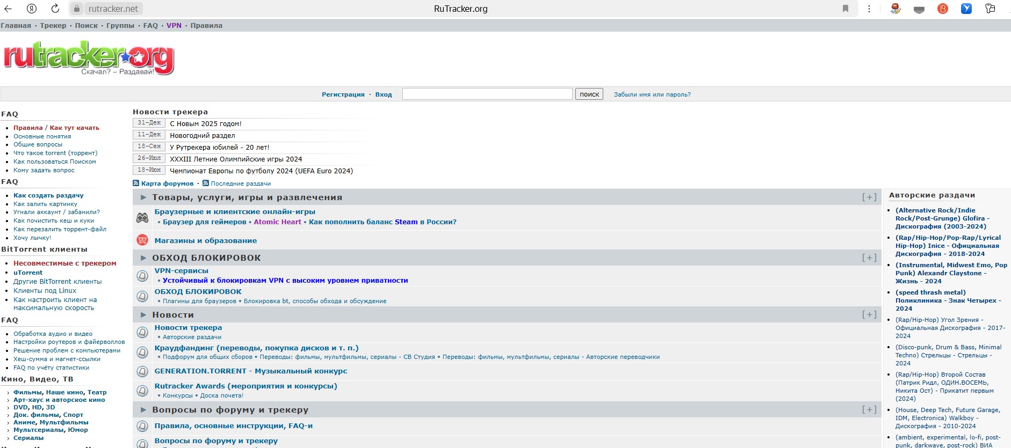Click forum icon beside Правила, основные инструкции row

(x=142, y=426)
